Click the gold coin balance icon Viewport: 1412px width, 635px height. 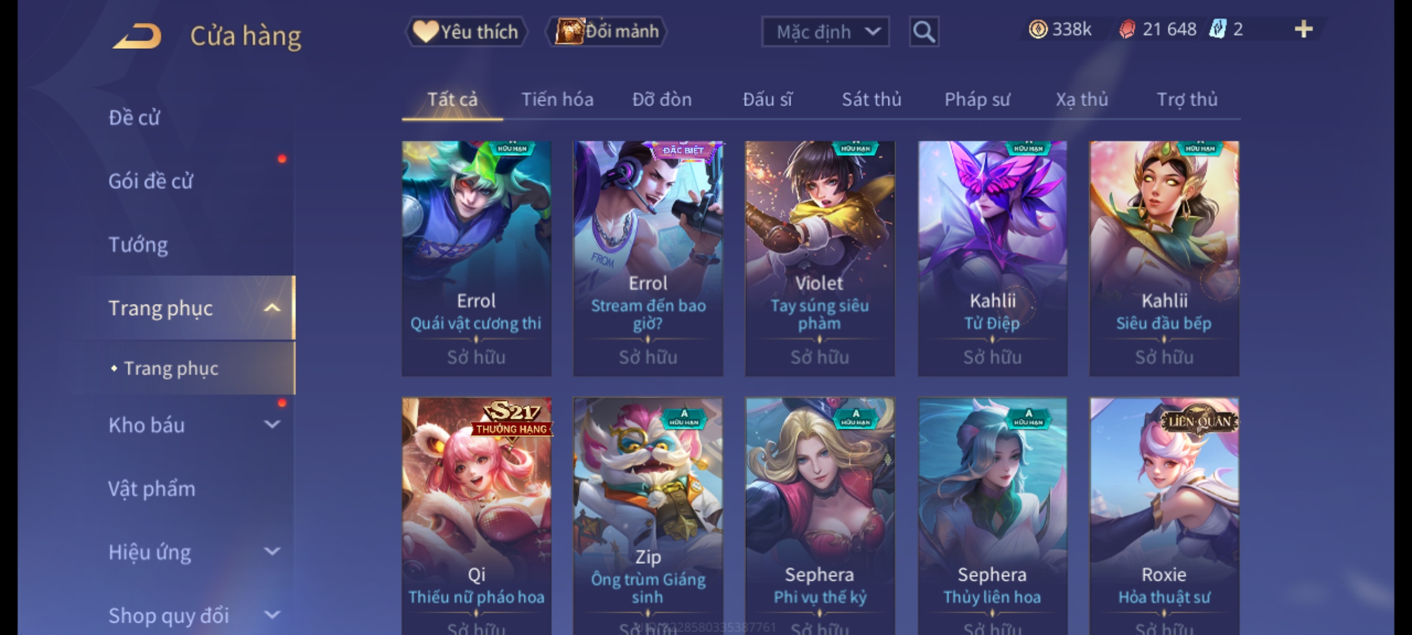[x=1038, y=29]
